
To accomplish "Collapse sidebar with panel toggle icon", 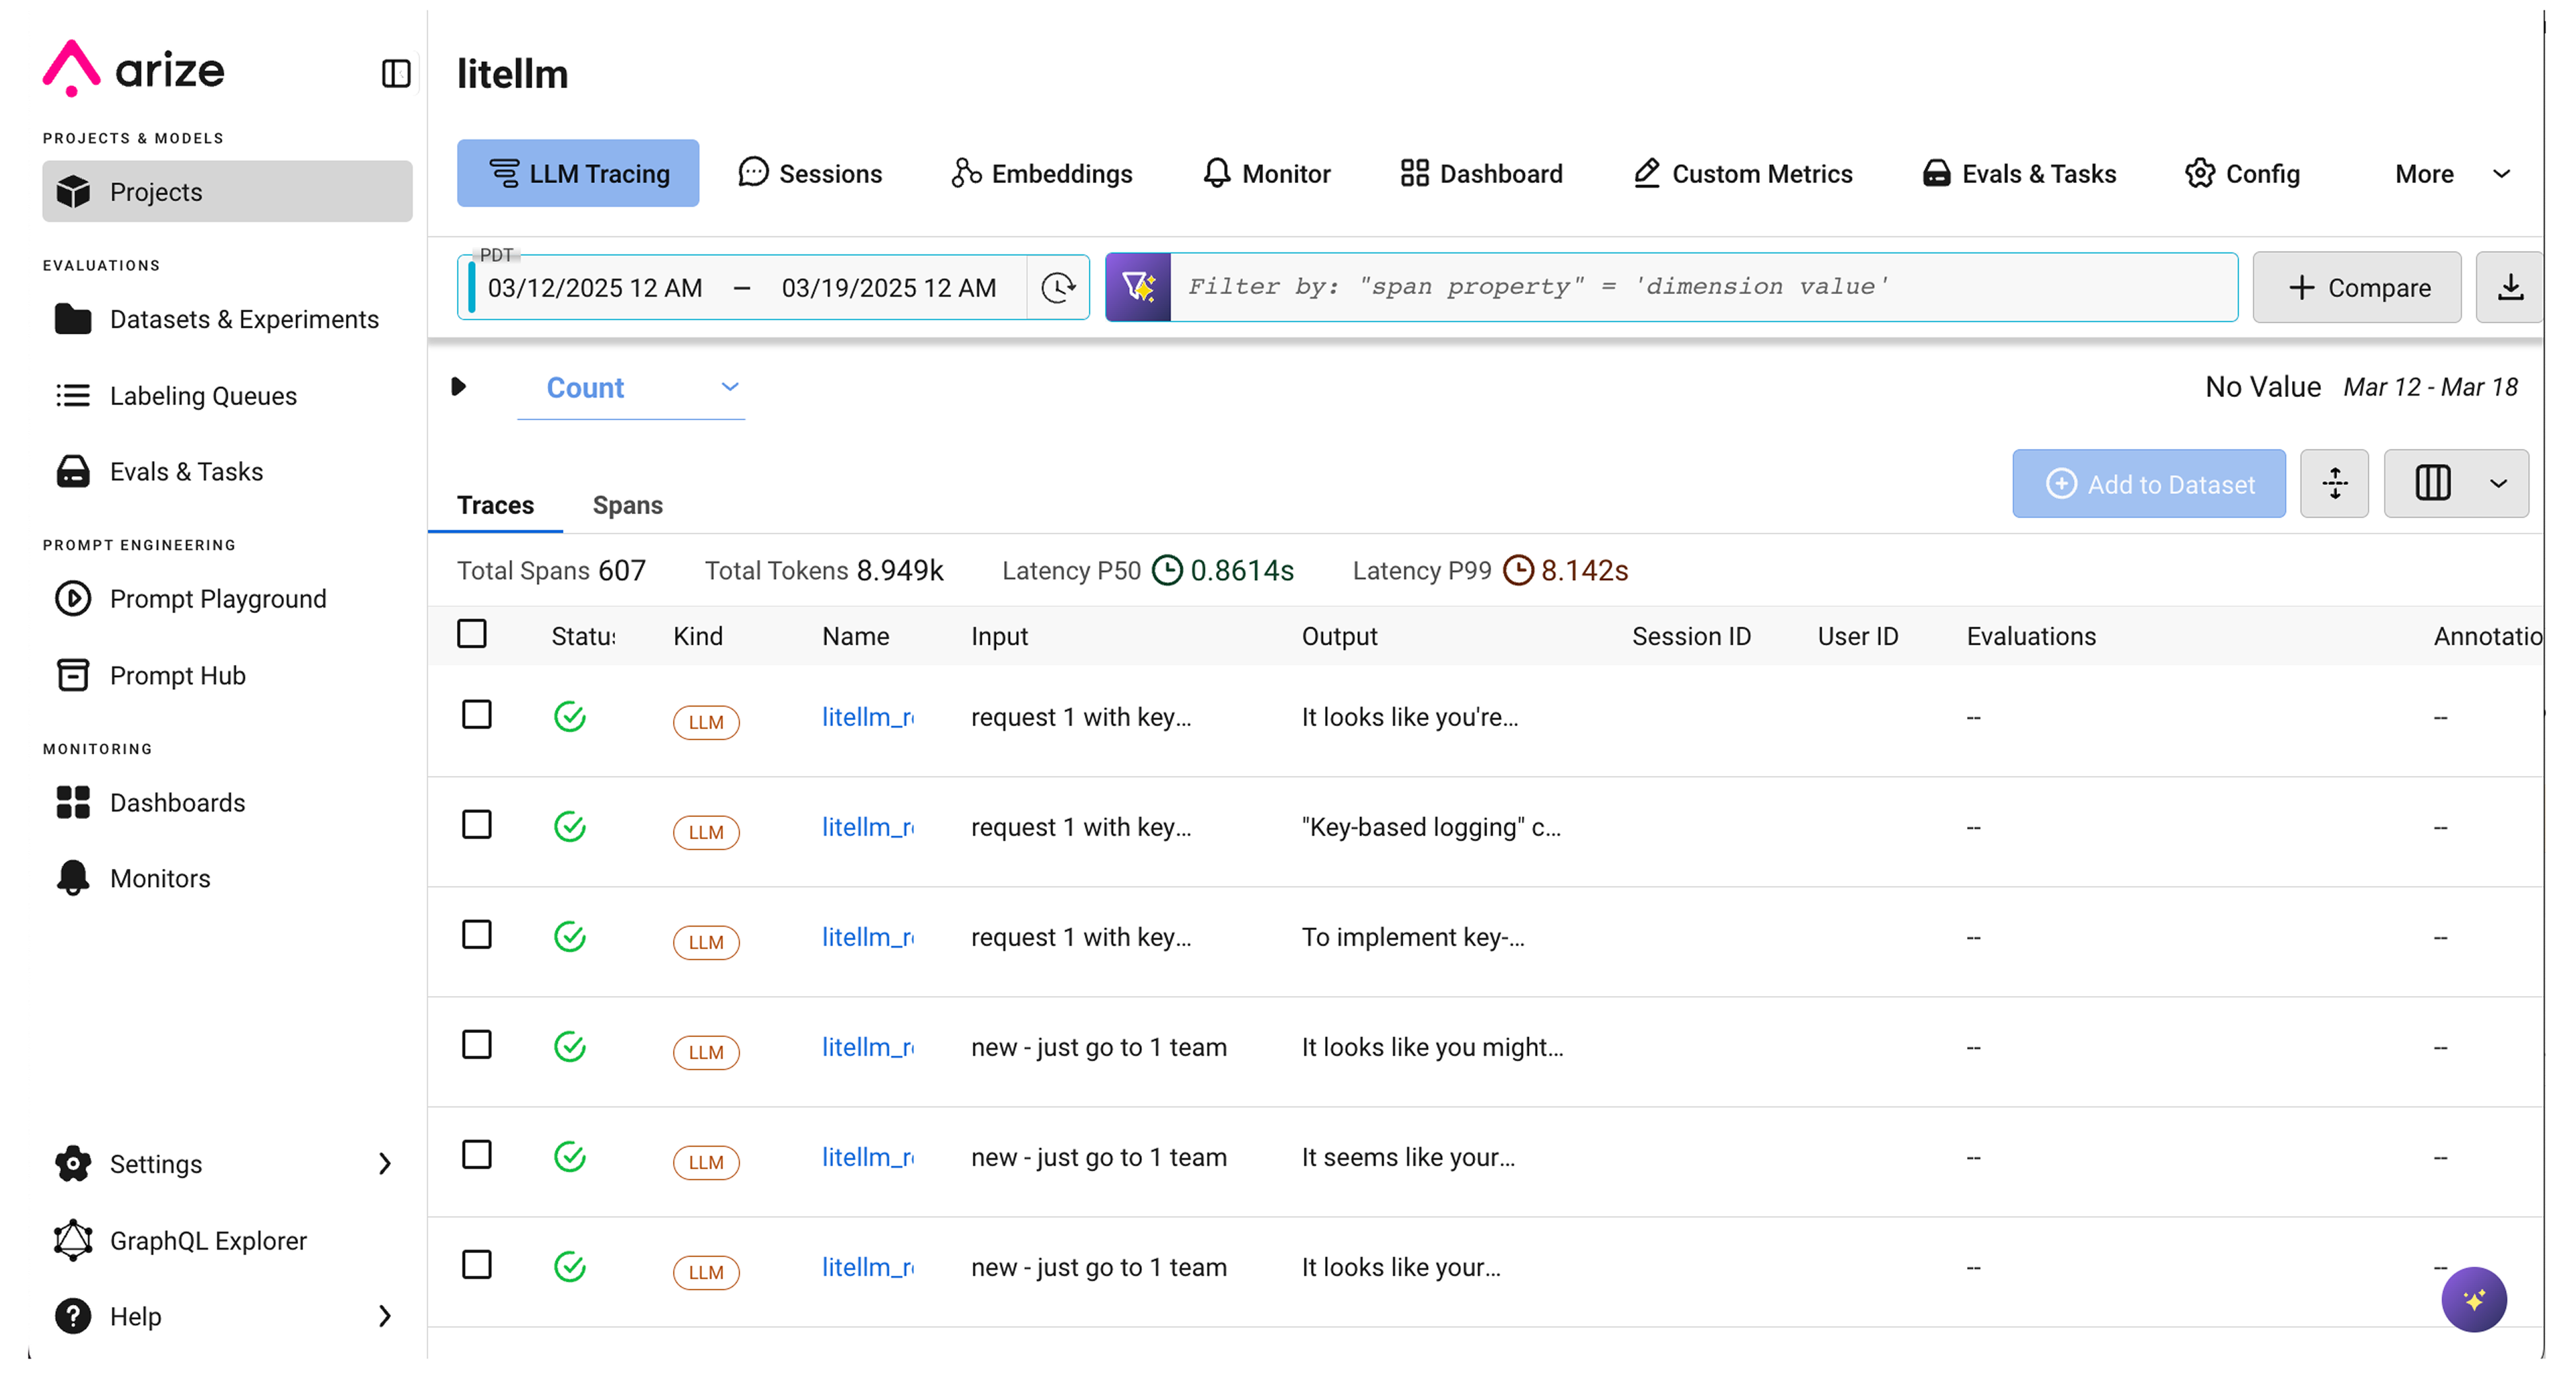I will click(x=396, y=73).
